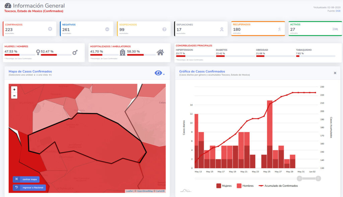
Task: Click the walking person icon in Recuperados
Action: point(279,29)
